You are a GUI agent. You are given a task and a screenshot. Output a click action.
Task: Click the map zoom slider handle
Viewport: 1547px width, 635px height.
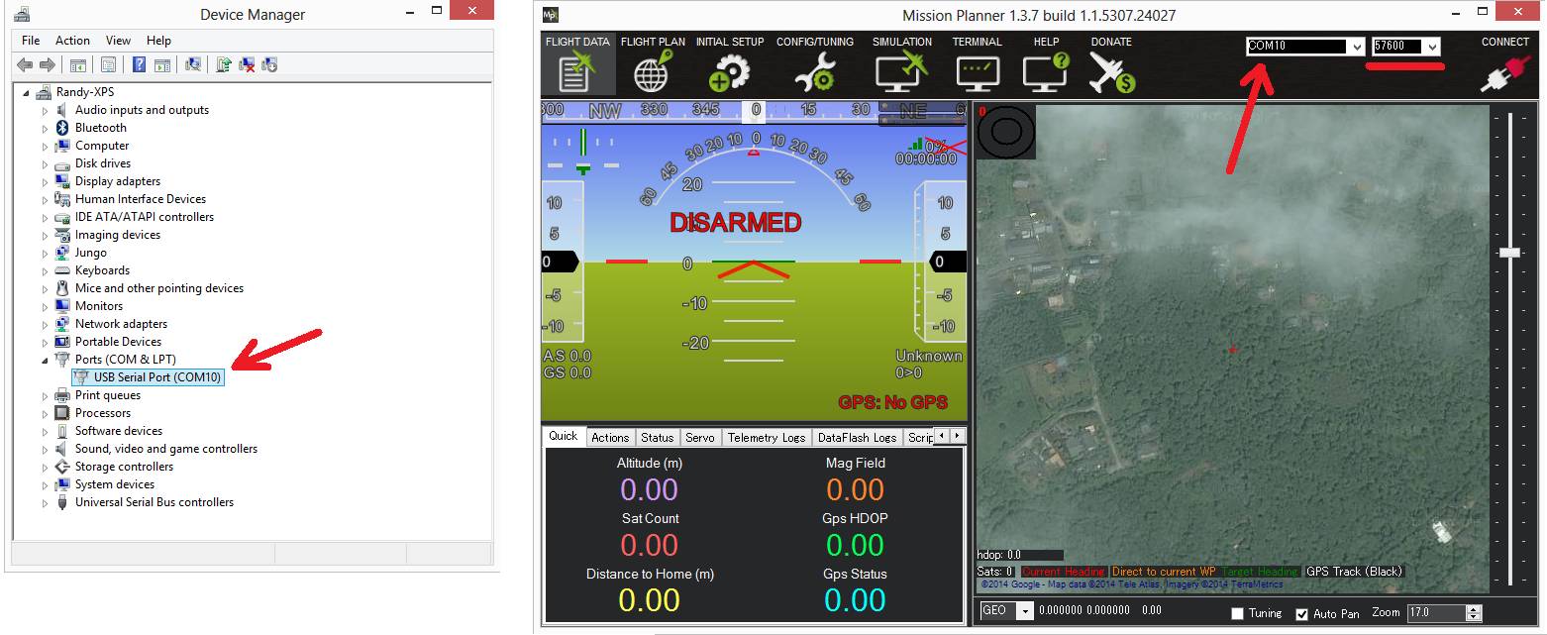click(x=1509, y=253)
